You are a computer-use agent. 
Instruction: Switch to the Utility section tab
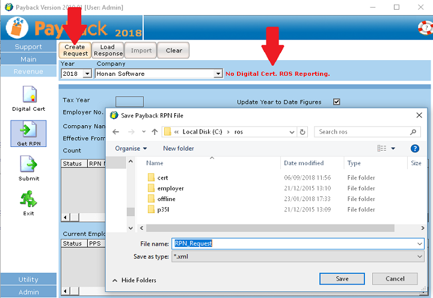[29, 279]
